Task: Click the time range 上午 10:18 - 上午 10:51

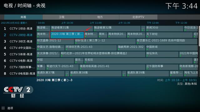Action: pos(181,80)
